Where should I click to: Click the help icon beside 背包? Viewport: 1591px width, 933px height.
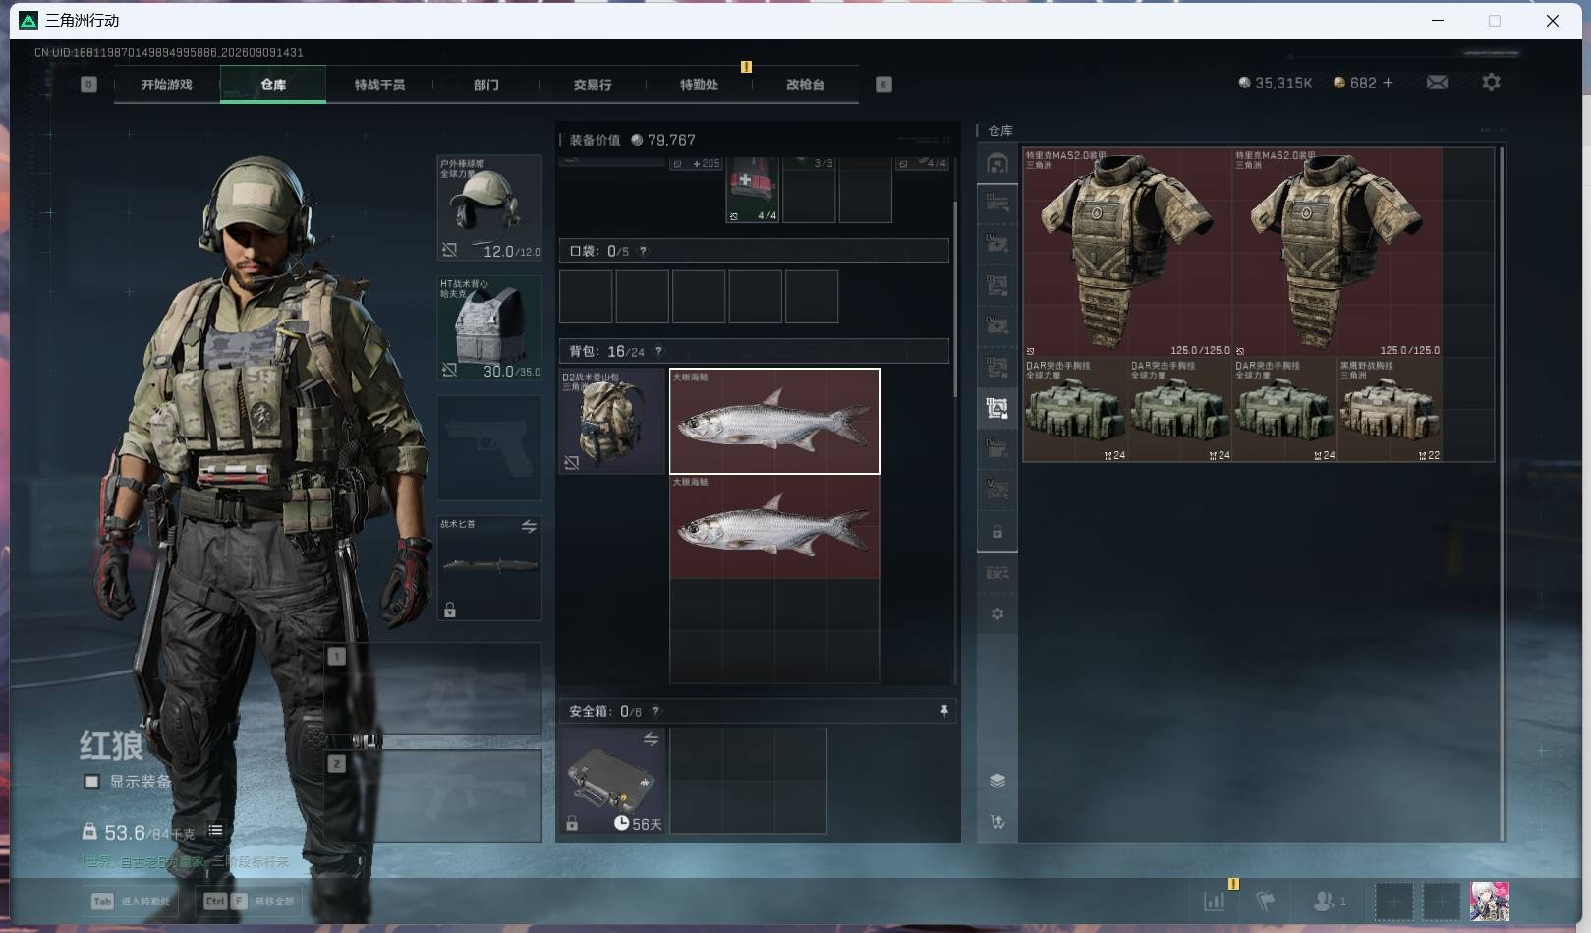[x=658, y=351]
